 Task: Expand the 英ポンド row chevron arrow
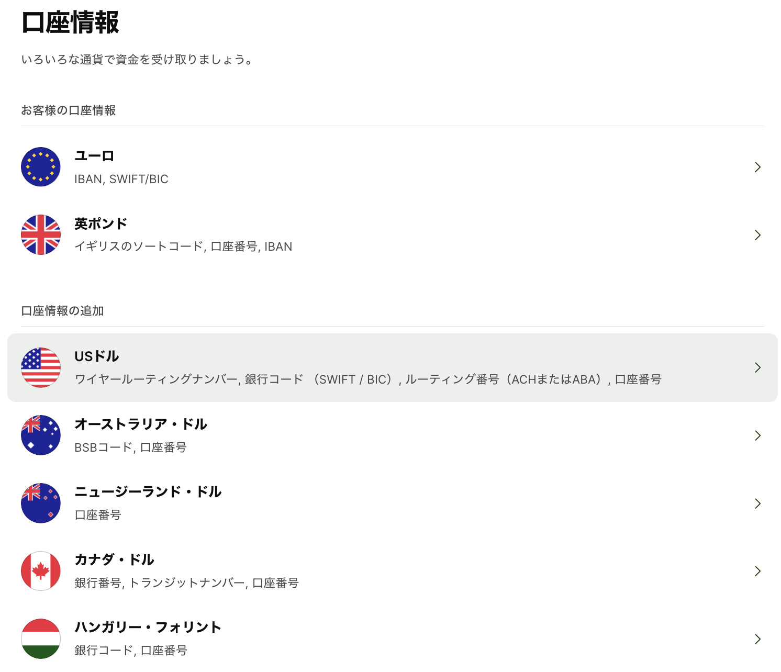757,235
